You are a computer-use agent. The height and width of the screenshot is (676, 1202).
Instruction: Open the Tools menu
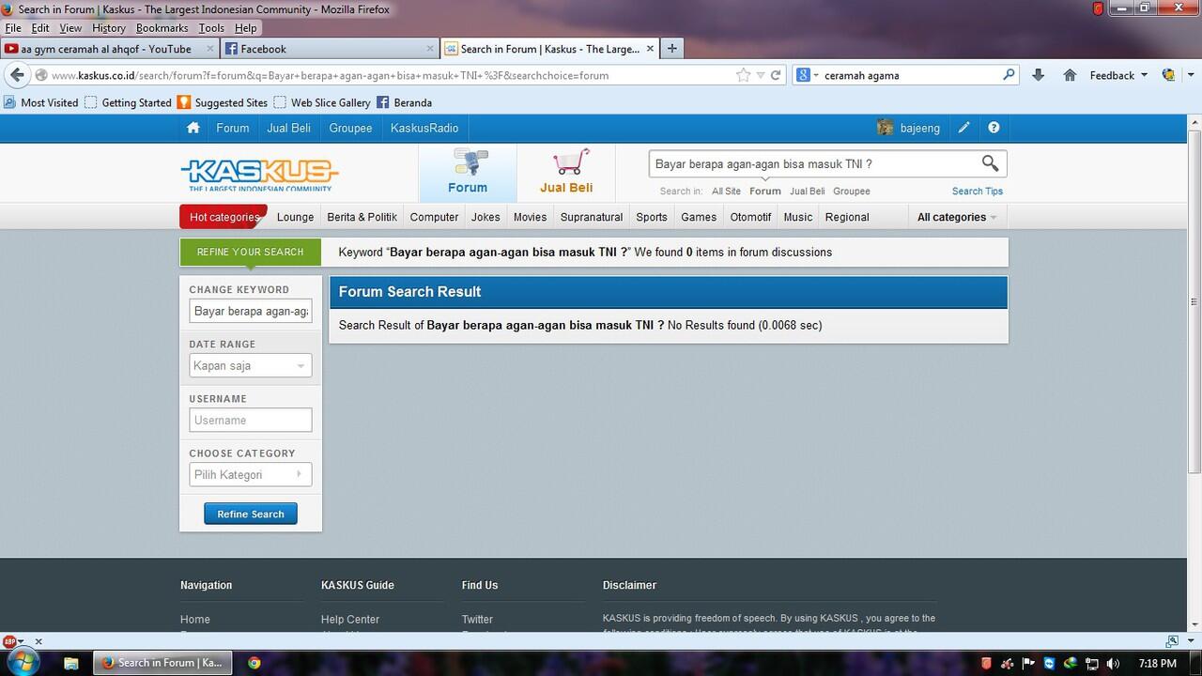pos(211,28)
